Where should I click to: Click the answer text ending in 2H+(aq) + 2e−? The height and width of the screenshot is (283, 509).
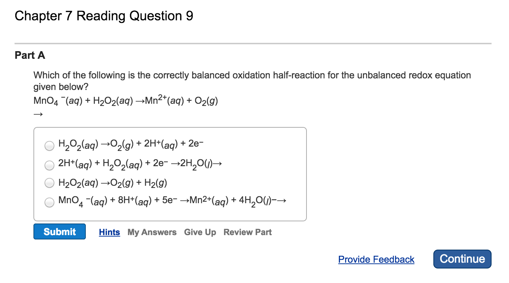coord(133,144)
